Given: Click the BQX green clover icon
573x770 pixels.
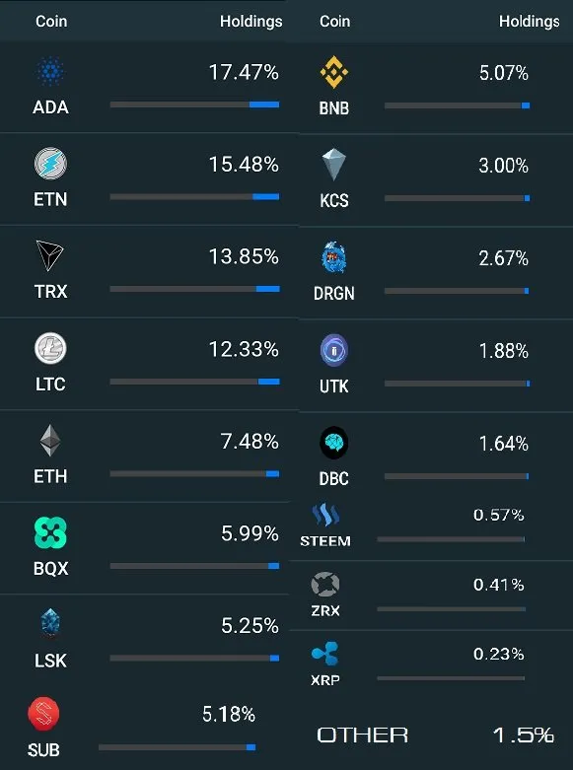Looking at the screenshot, I should coord(50,532).
